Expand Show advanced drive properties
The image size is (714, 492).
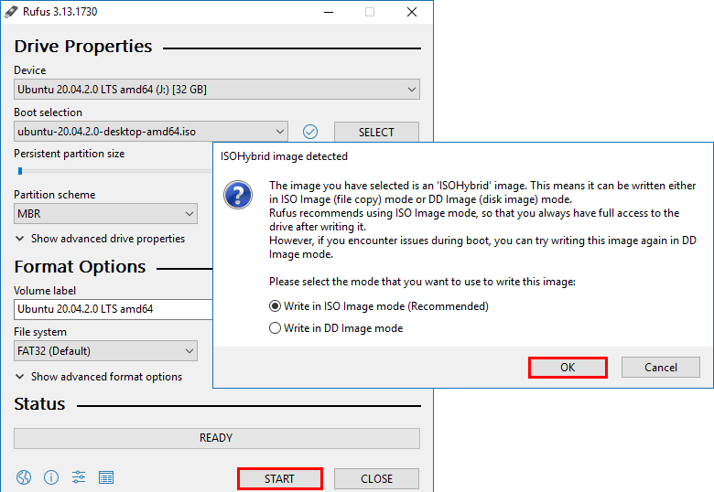[x=100, y=239]
